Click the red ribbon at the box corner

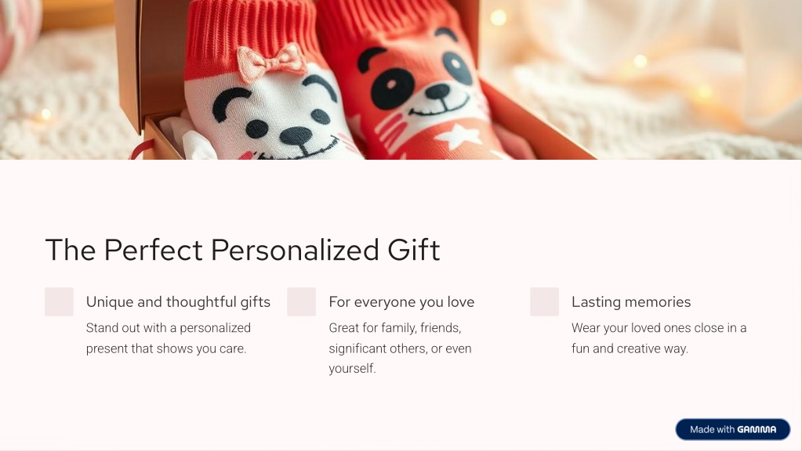[x=141, y=150]
